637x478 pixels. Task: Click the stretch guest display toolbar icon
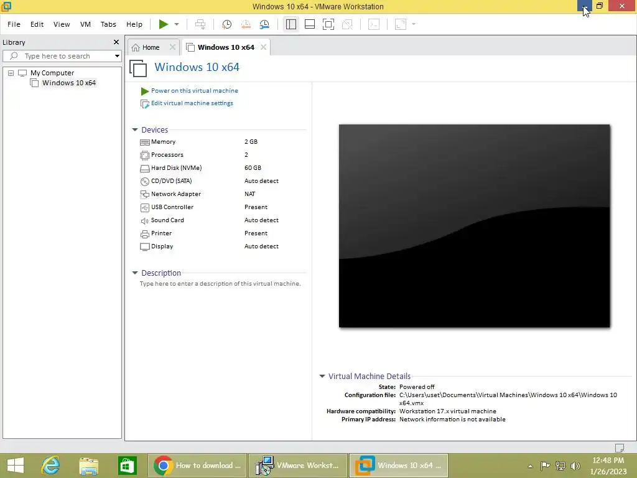401,24
